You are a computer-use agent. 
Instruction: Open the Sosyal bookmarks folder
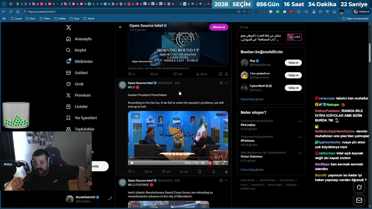16,19
